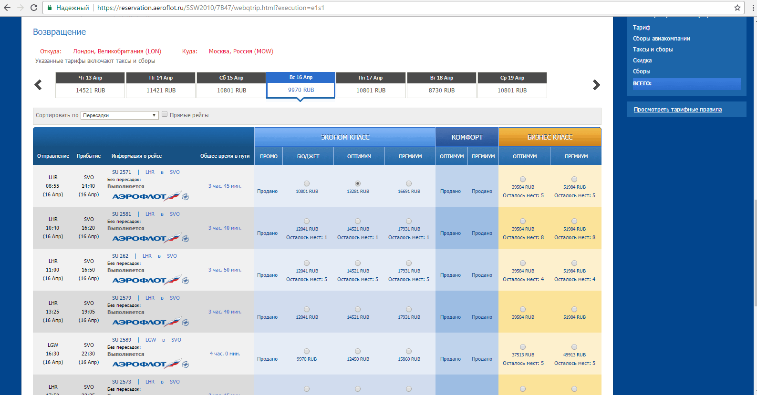The width and height of the screenshot is (757, 395).
Task: Open flight SU 2581 details link
Action: [x=122, y=214]
